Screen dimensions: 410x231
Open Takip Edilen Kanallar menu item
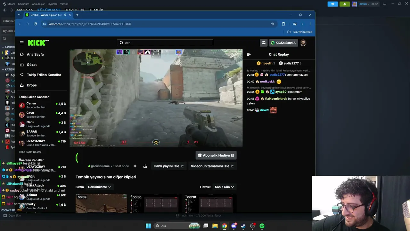pos(40,75)
